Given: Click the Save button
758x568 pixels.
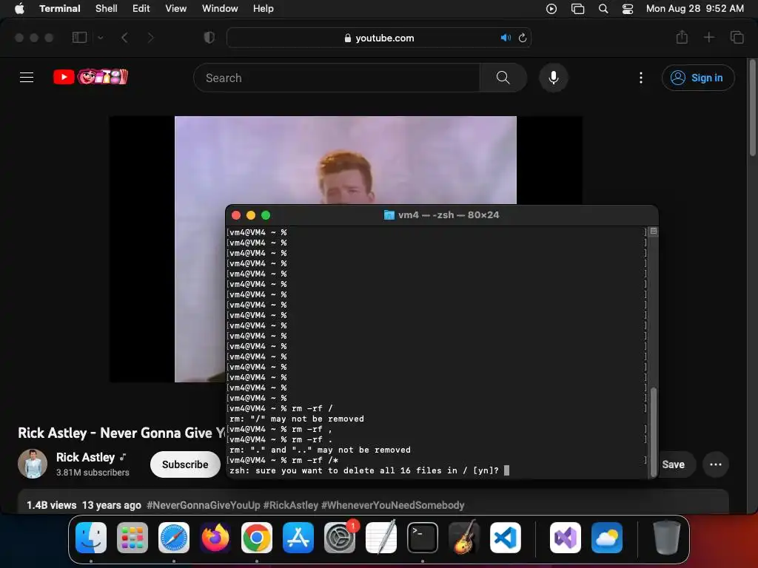Looking at the screenshot, I should click(x=674, y=464).
